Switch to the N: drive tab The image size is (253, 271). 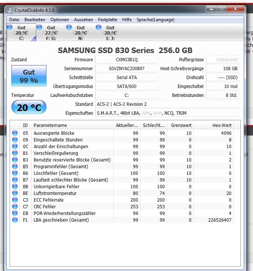coord(81,33)
